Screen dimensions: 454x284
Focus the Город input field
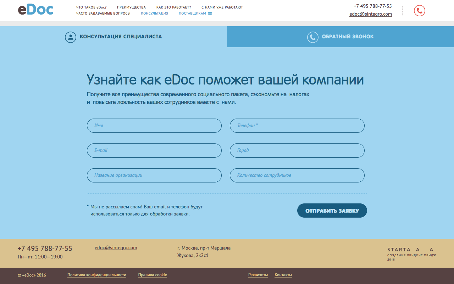(297, 151)
